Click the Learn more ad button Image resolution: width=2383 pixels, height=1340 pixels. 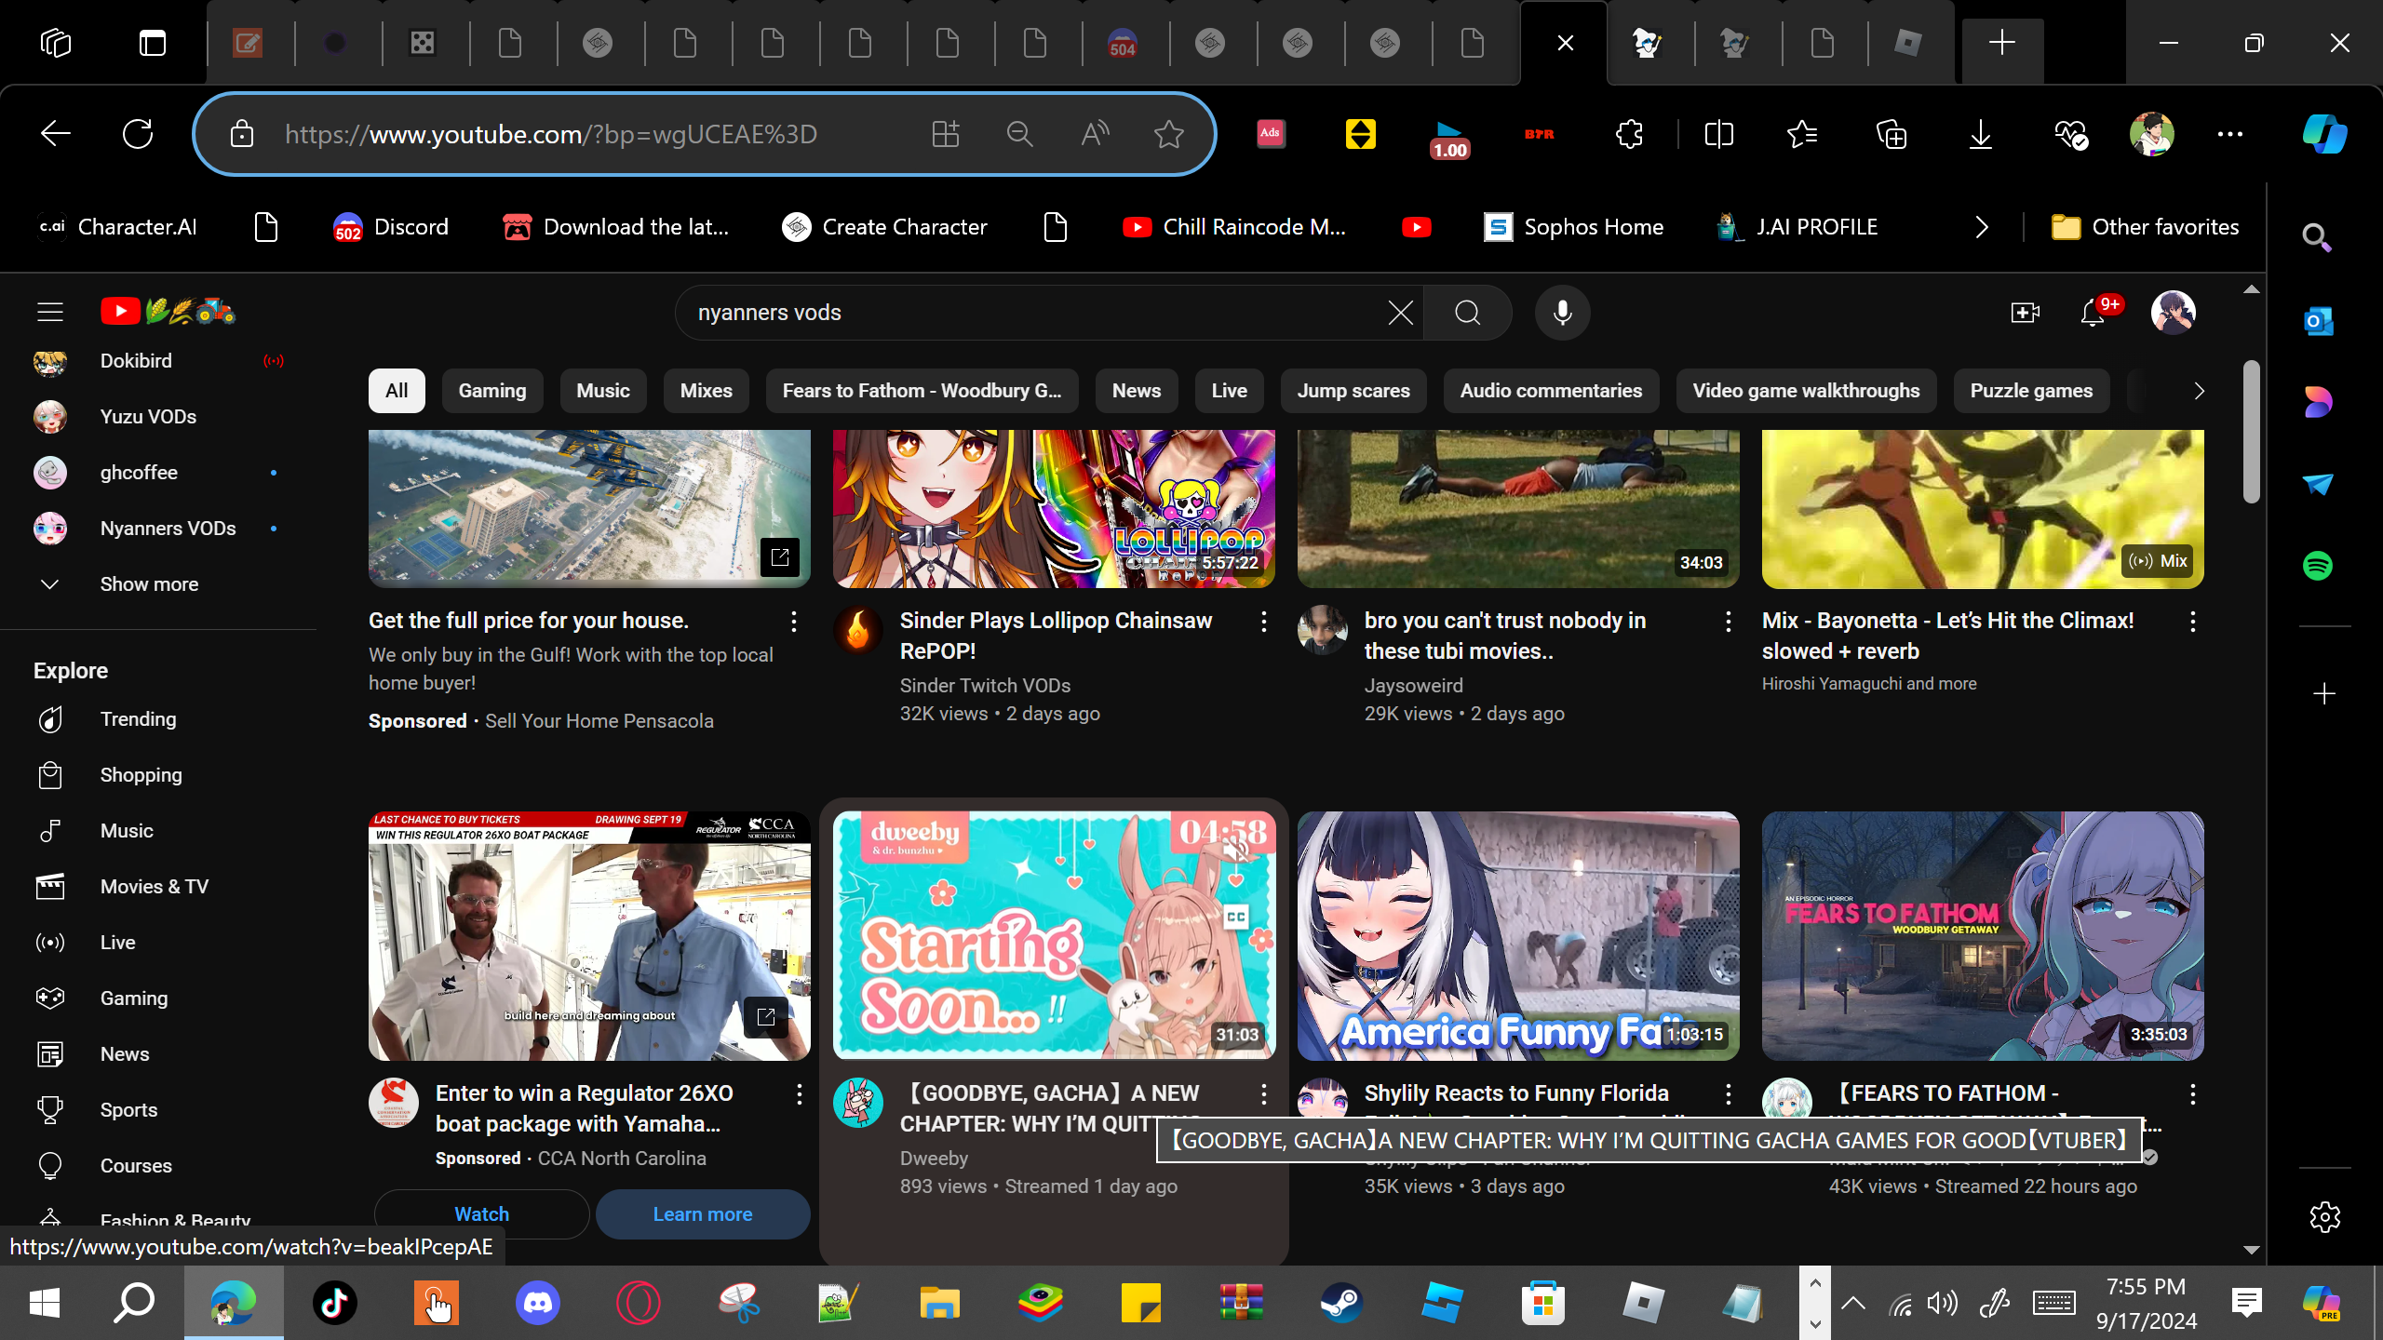point(702,1213)
